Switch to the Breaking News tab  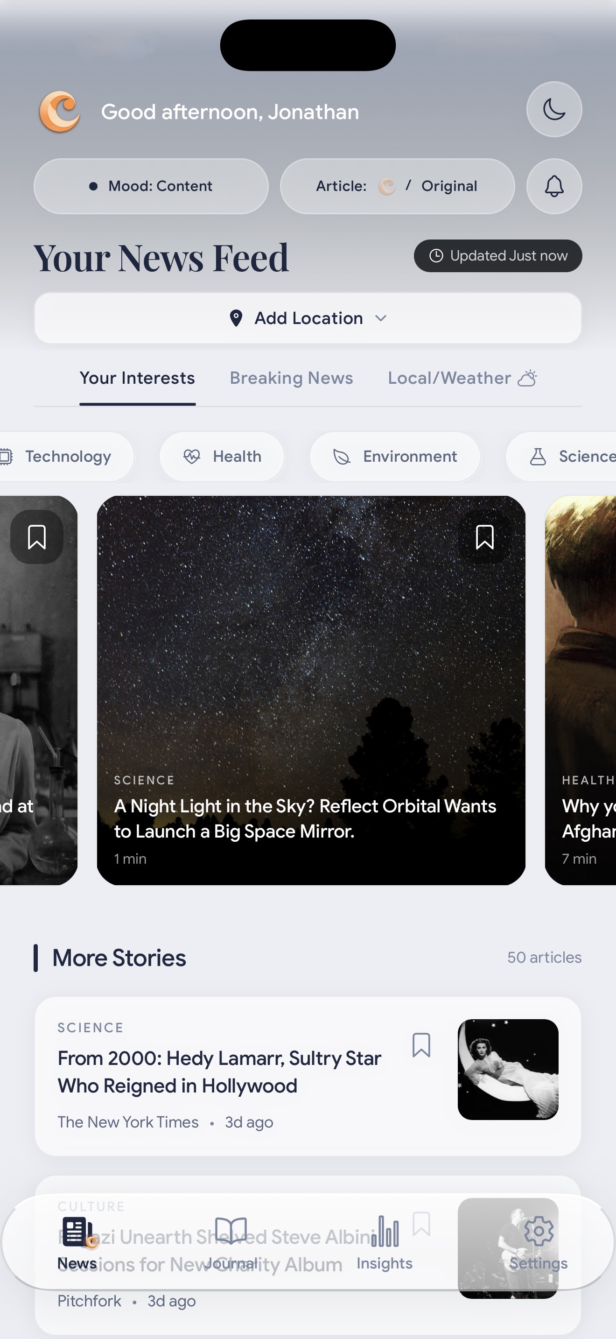291,378
